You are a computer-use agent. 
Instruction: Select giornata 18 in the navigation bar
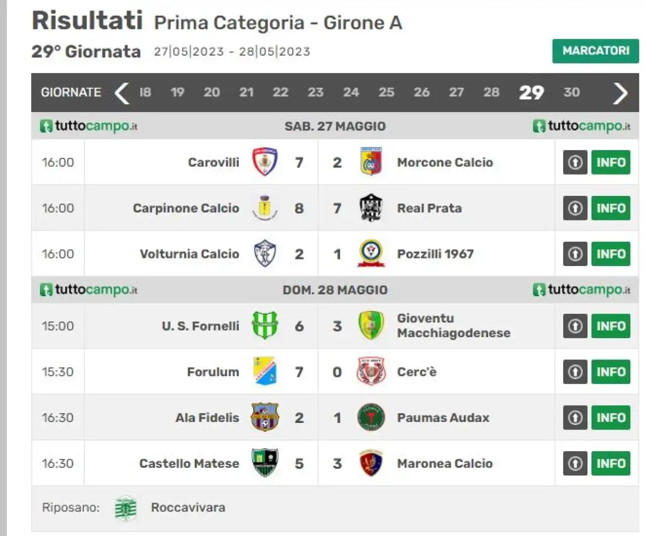(145, 92)
